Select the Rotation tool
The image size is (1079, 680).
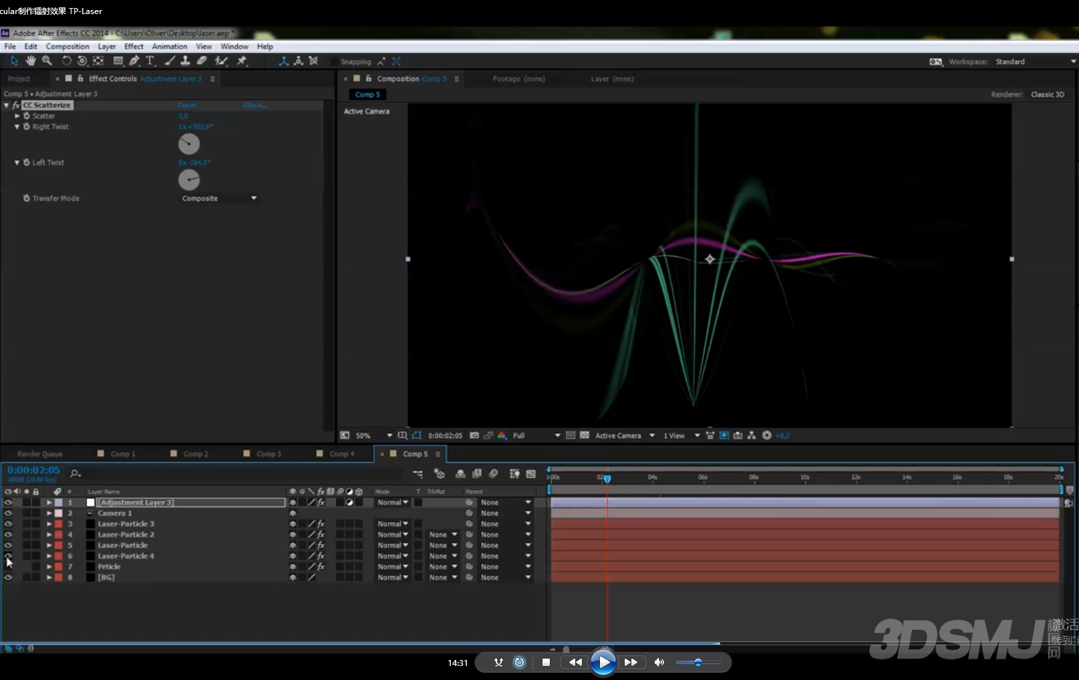(x=66, y=61)
